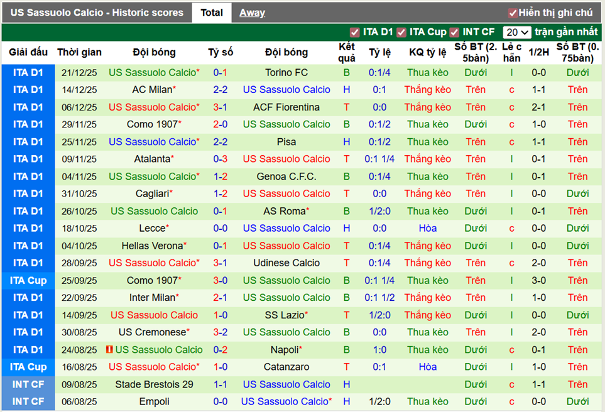The height and width of the screenshot is (412, 605).
Task: Click the 1/2:0 odds in AS Roma row
Action: 379,211
